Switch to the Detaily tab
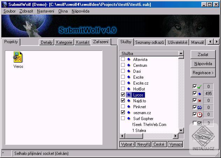Viewport: 221px width, 158px height. [47, 42]
